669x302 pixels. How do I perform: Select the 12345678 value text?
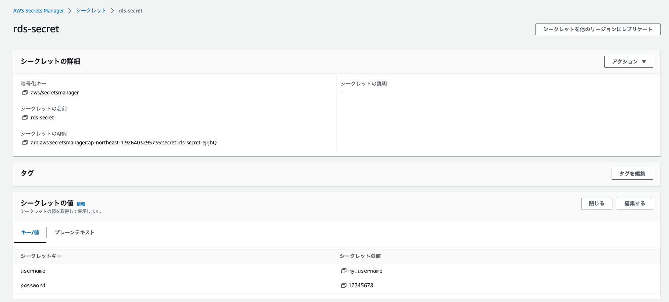point(361,285)
